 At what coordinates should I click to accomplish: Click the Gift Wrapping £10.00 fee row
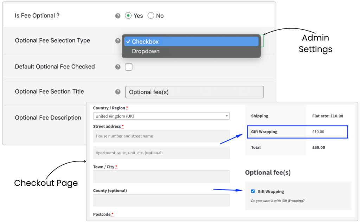click(x=297, y=132)
